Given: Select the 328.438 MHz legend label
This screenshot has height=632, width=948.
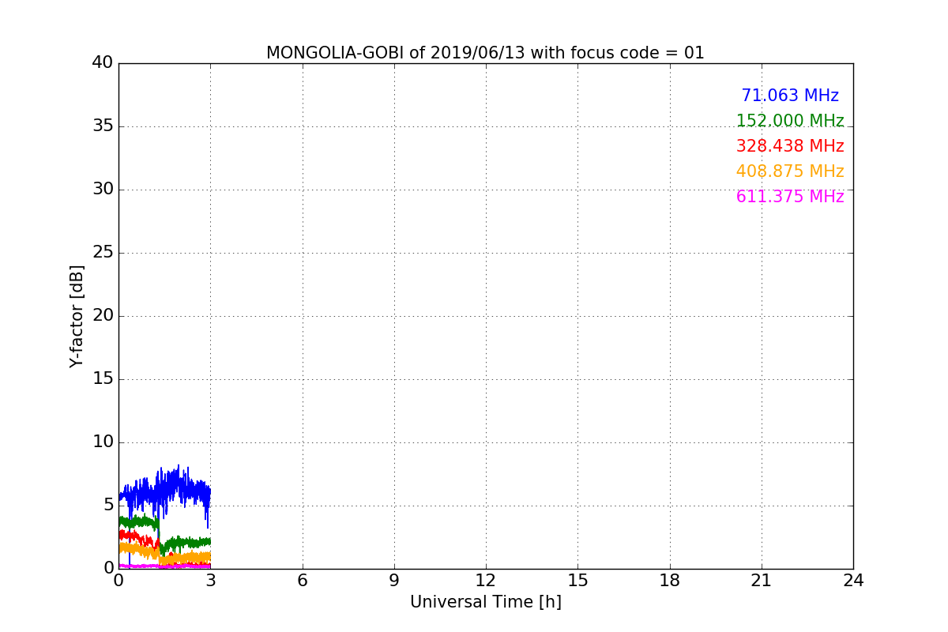Looking at the screenshot, I should pos(790,146).
